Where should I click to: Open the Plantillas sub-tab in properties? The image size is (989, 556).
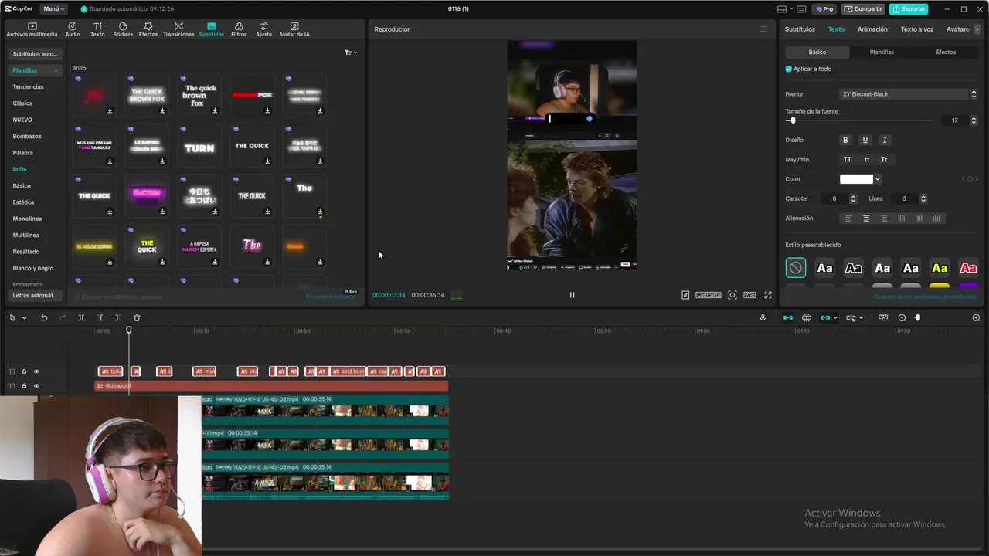coord(882,53)
